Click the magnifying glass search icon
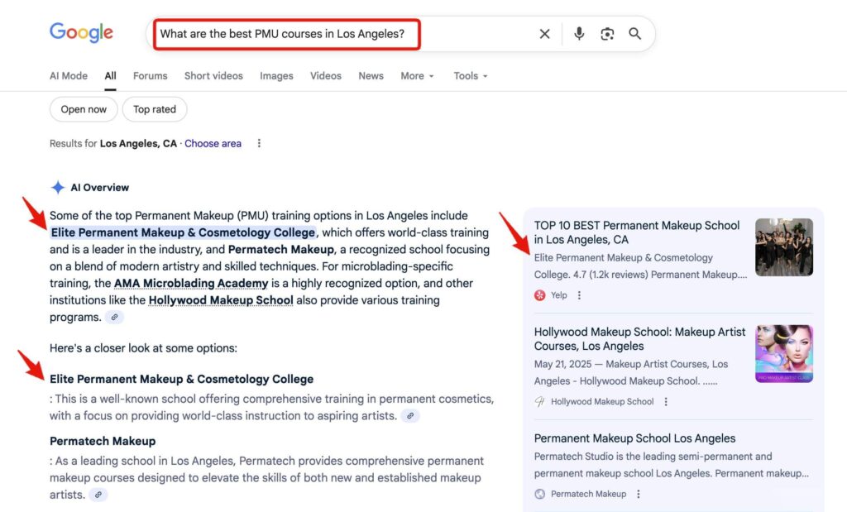Image resolution: width=847 pixels, height=512 pixels. point(634,34)
